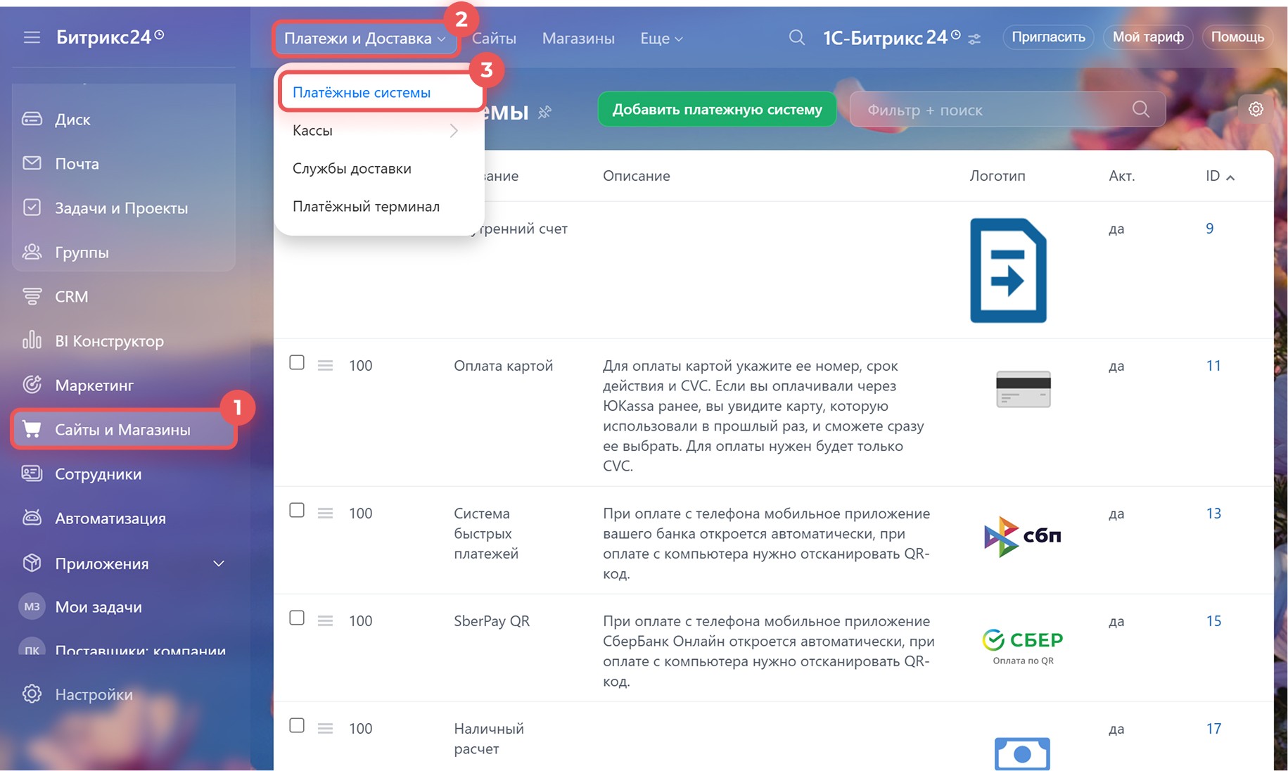Click the Фильтр + поиск input field
Image resolution: width=1288 pixels, height=771 pixels.
pyautogui.click(x=1007, y=109)
